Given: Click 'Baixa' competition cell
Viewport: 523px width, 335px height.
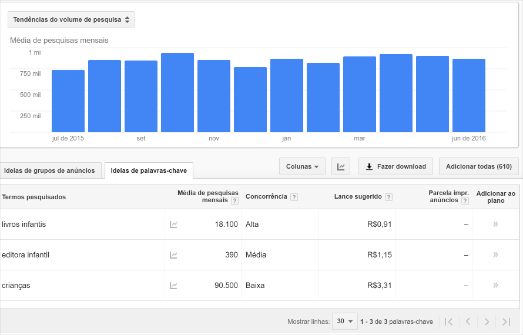Looking at the screenshot, I should (255, 285).
